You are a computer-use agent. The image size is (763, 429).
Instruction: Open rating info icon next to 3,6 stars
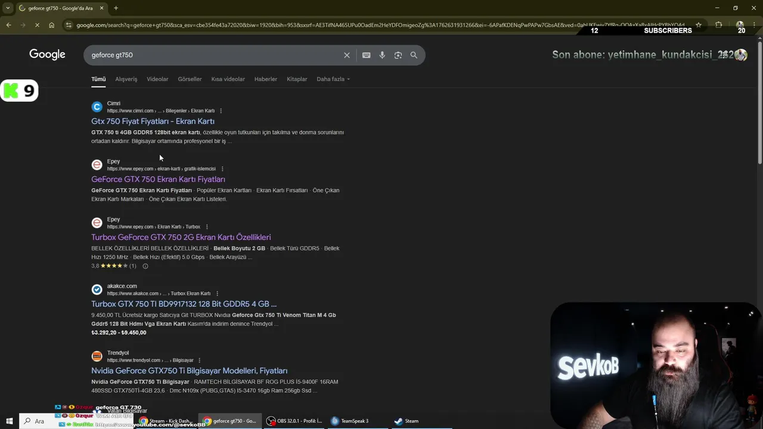point(145,266)
